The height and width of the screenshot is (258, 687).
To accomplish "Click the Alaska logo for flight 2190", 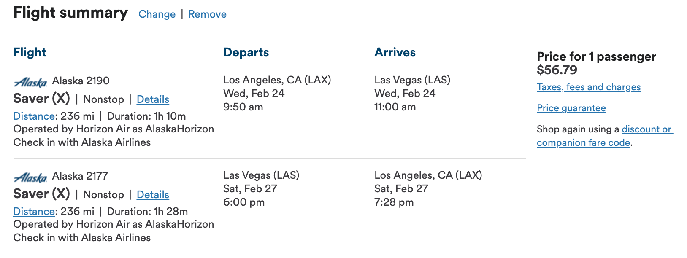I will click(30, 82).
